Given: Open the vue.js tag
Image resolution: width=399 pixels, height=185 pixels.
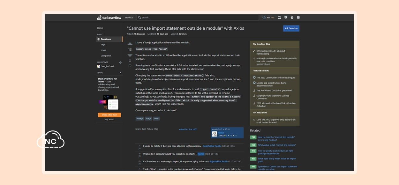Looking at the screenshot, I should click(x=148, y=118).
